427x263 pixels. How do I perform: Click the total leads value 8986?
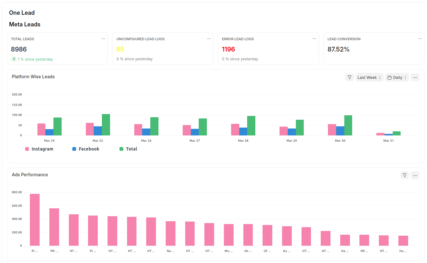coord(19,49)
